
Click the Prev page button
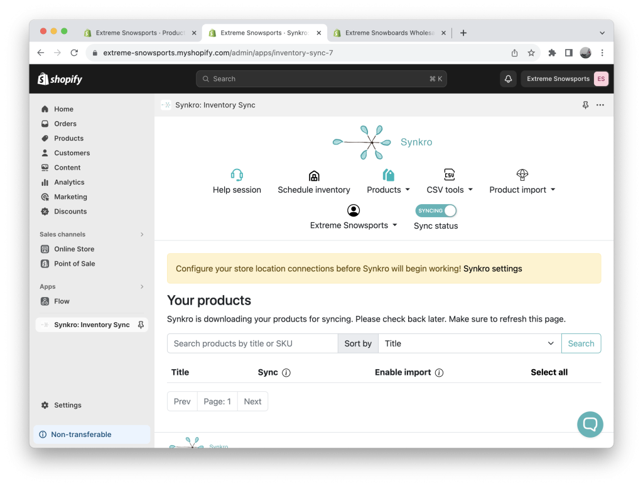click(182, 401)
